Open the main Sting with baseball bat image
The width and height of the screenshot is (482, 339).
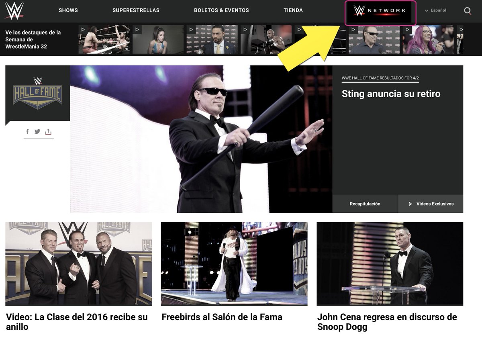tap(201, 139)
